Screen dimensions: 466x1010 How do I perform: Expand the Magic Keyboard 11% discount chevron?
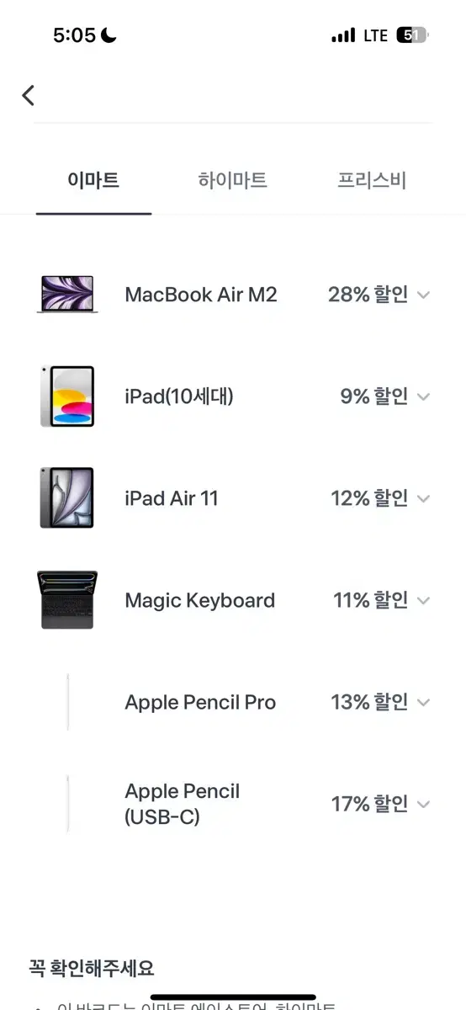pos(423,601)
